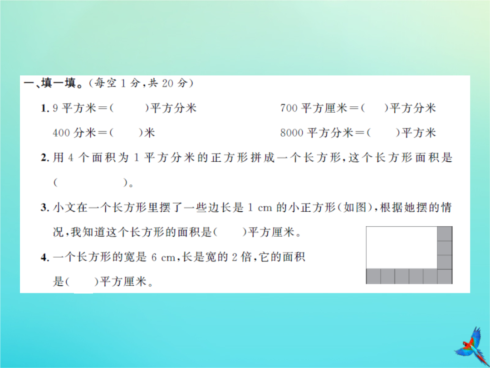Click the rectangle diagram with grey squares

pos(409,255)
